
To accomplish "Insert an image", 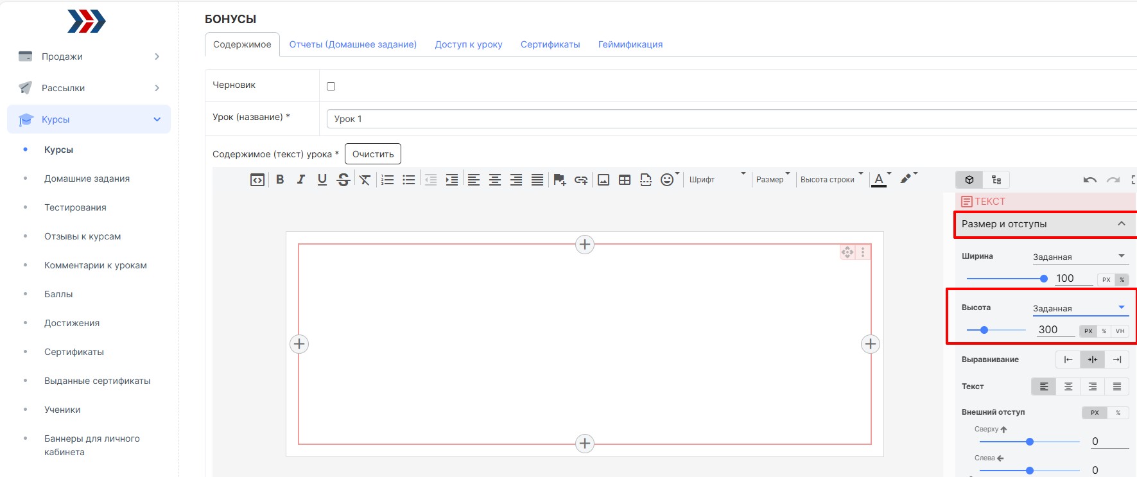I will [603, 180].
